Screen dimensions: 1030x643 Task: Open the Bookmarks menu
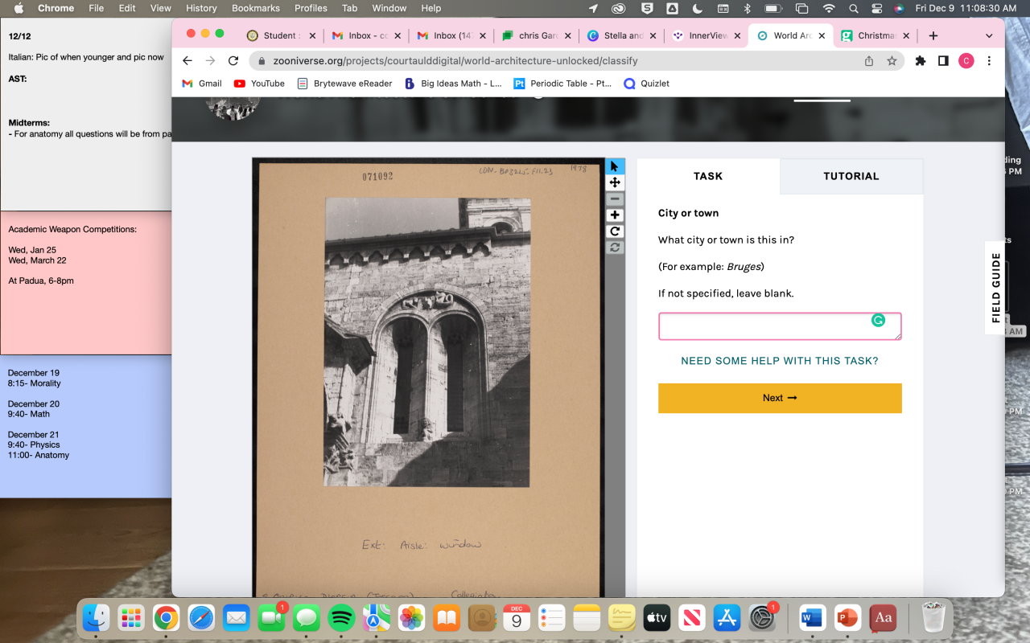(256, 8)
